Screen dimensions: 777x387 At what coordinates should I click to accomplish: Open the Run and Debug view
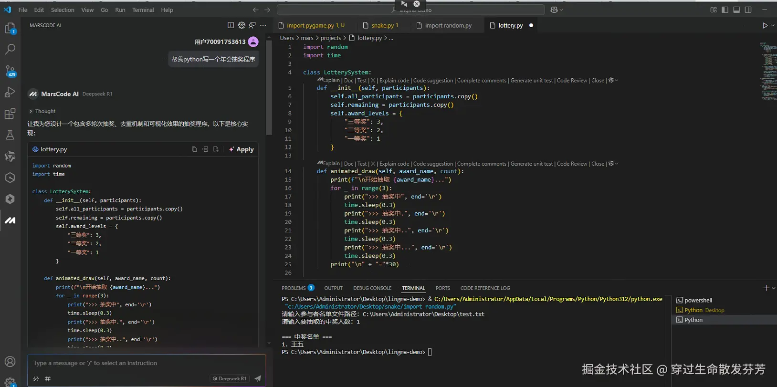coord(10,92)
